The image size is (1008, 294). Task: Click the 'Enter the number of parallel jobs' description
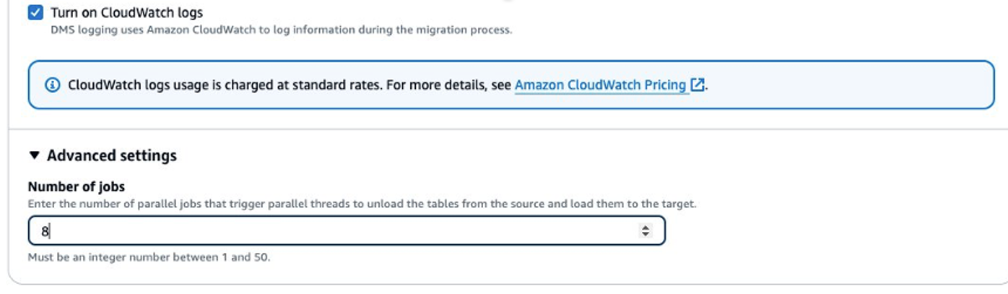click(361, 204)
